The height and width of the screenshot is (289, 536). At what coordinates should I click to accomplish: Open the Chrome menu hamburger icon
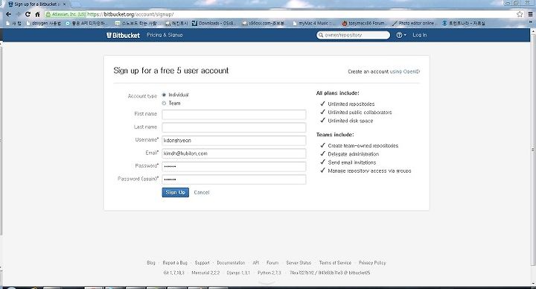click(531, 14)
